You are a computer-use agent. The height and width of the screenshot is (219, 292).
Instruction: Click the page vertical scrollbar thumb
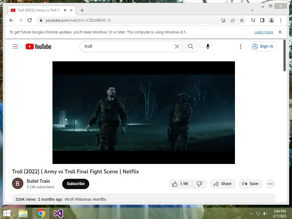284,56
